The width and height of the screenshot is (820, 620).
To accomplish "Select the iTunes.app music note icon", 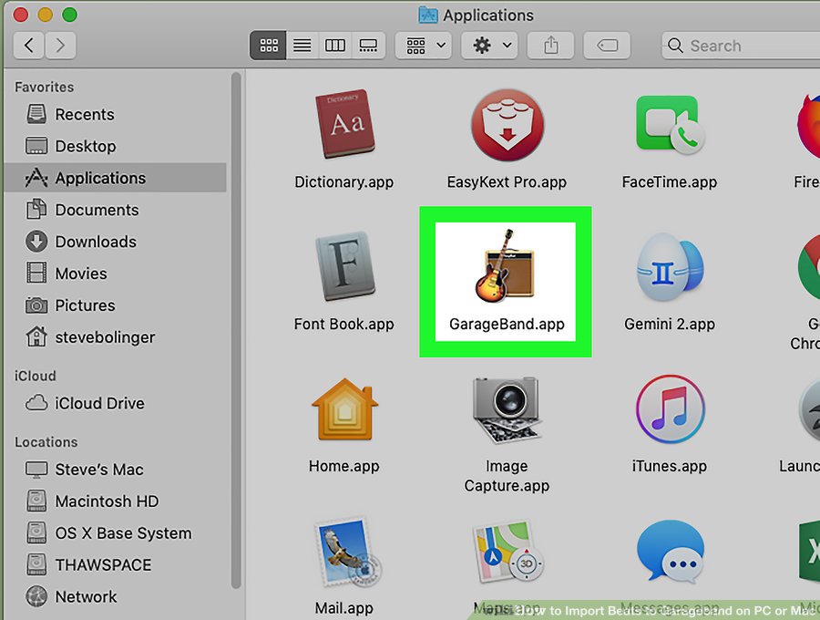I will [670, 409].
